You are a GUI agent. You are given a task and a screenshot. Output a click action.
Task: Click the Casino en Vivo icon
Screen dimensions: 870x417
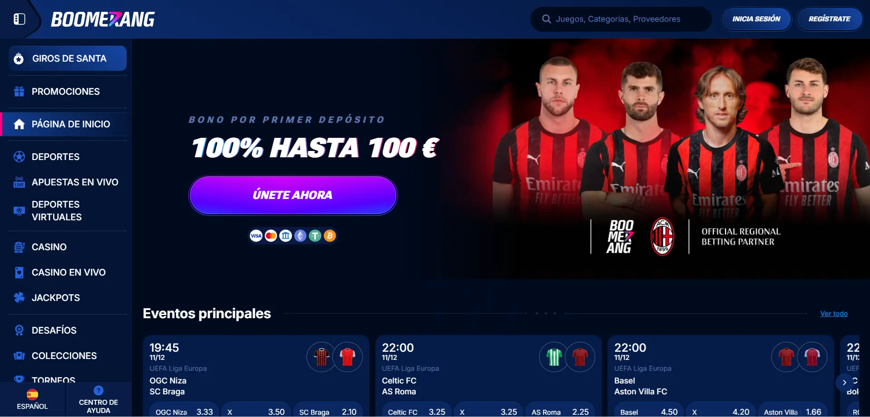click(19, 272)
